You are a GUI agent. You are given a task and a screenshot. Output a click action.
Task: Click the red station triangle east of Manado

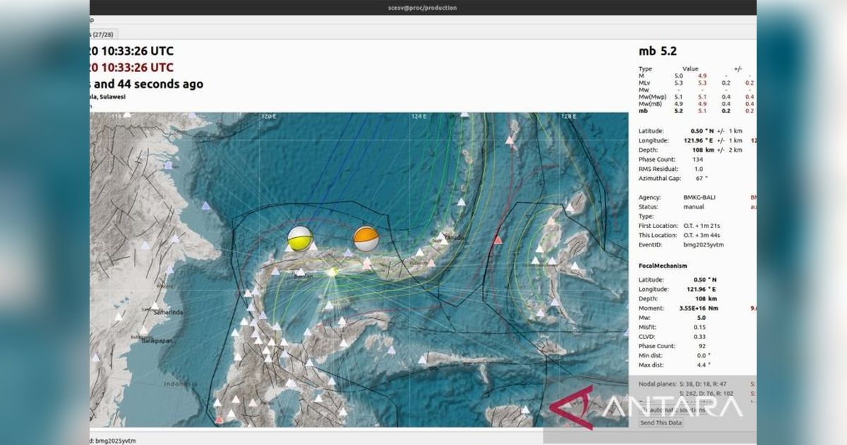click(x=498, y=240)
